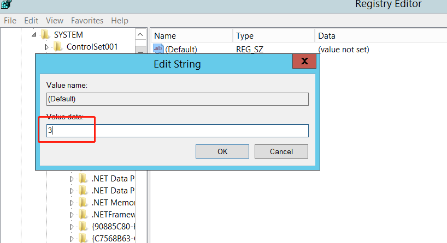
Task: Sort by the Type column header
Action: 274,36
